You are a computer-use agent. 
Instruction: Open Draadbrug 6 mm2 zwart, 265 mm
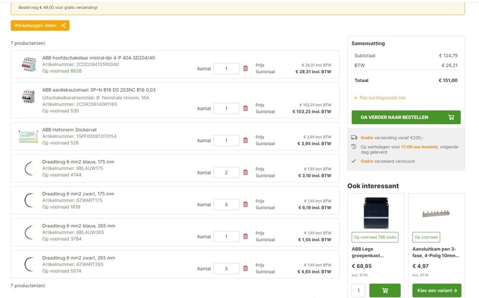tap(78, 258)
